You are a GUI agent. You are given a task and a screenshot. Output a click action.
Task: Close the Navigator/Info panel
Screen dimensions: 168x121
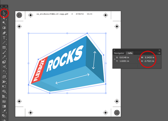coord(114,50)
